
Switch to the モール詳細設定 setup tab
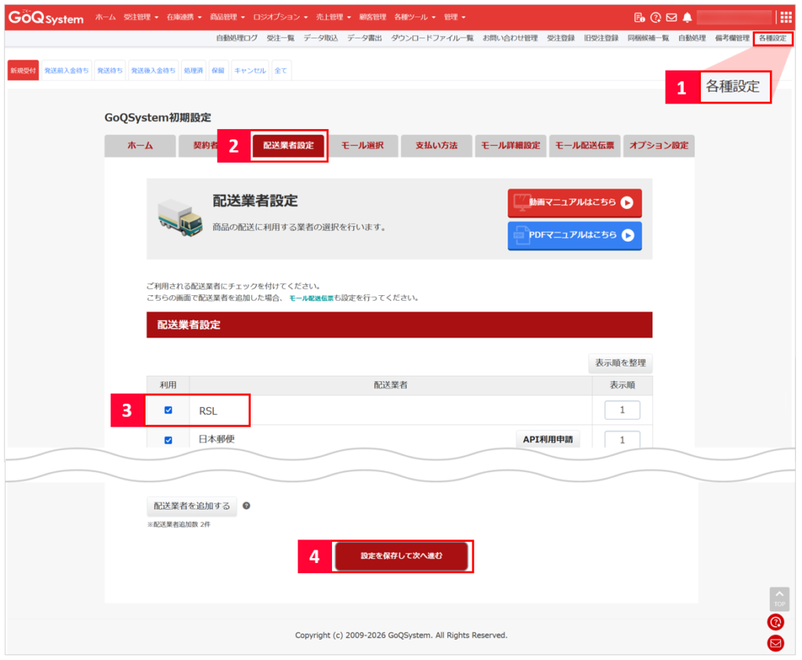pyautogui.click(x=511, y=146)
